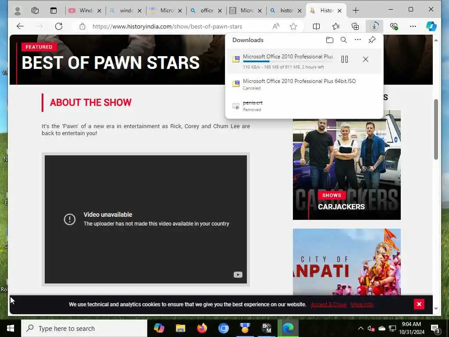
Task: Open the Copilot sidebar
Action: [431, 26]
